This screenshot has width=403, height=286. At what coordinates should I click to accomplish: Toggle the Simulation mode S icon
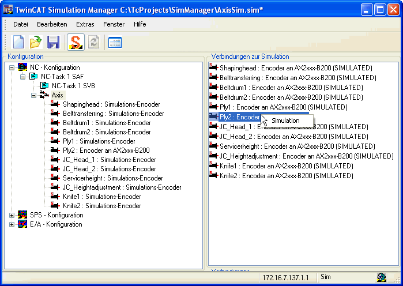coord(76,42)
